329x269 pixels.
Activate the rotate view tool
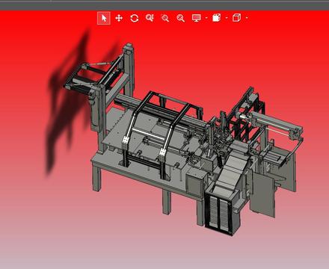pyautogui.click(x=135, y=18)
